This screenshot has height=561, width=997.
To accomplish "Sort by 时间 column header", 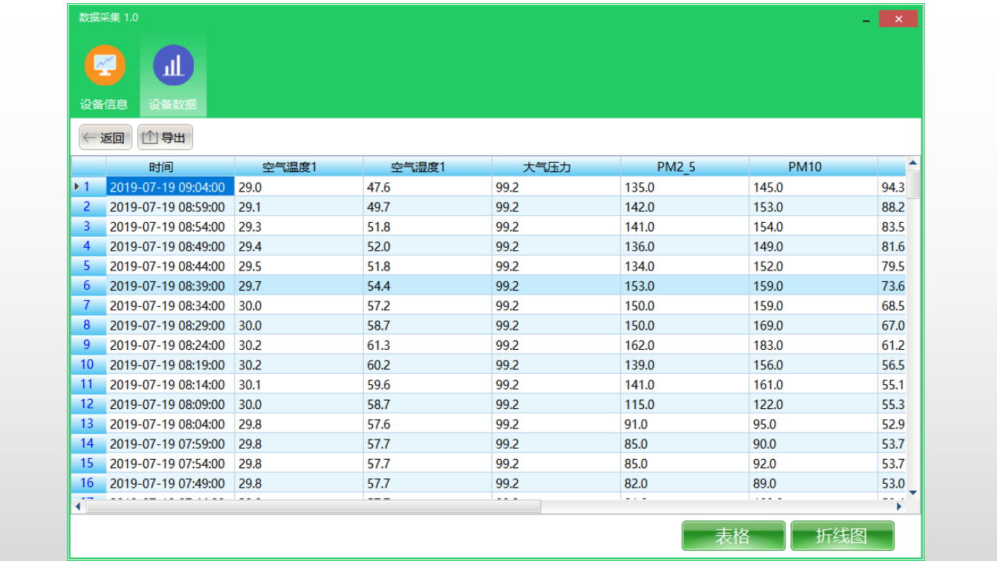I will coord(170,167).
